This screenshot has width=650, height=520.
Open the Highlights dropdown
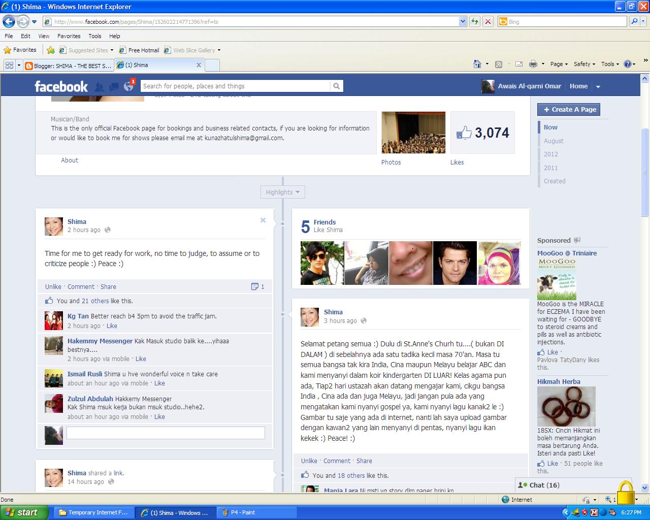click(x=283, y=192)
